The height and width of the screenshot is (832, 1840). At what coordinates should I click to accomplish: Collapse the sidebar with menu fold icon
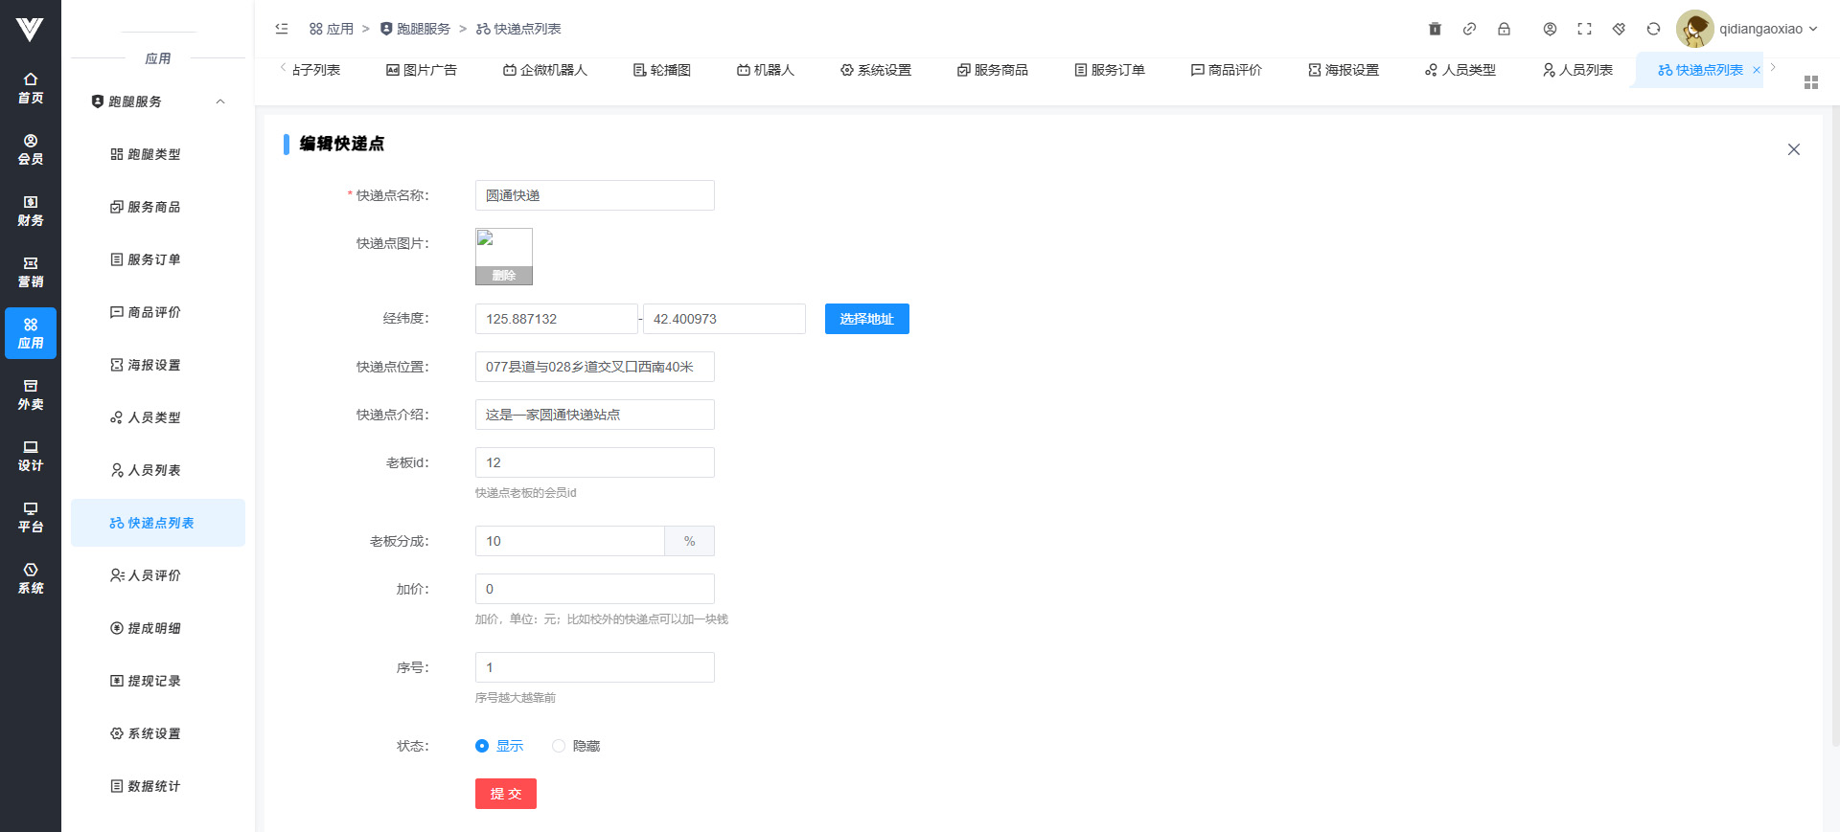[x=282, y=29]
